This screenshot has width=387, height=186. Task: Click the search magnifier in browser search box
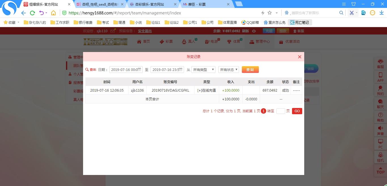(x=341, y=13)
